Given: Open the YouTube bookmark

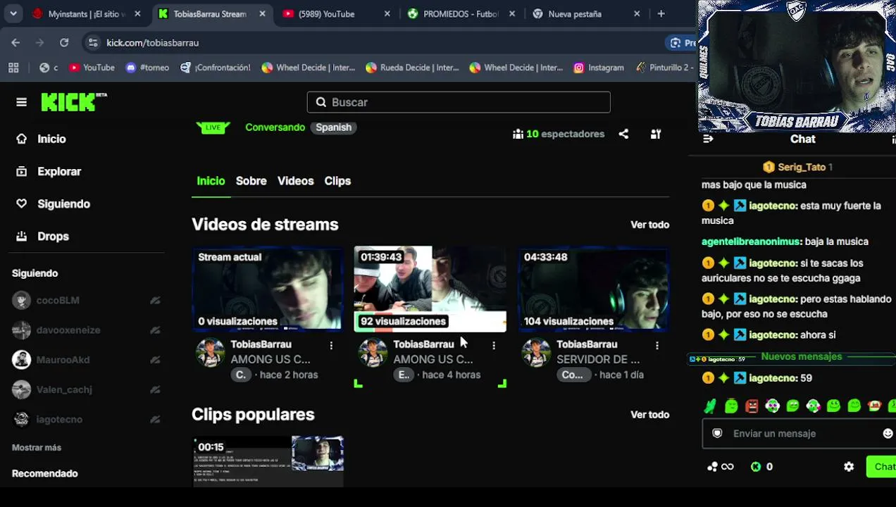Looking at the screenshot, I should 92,68.
